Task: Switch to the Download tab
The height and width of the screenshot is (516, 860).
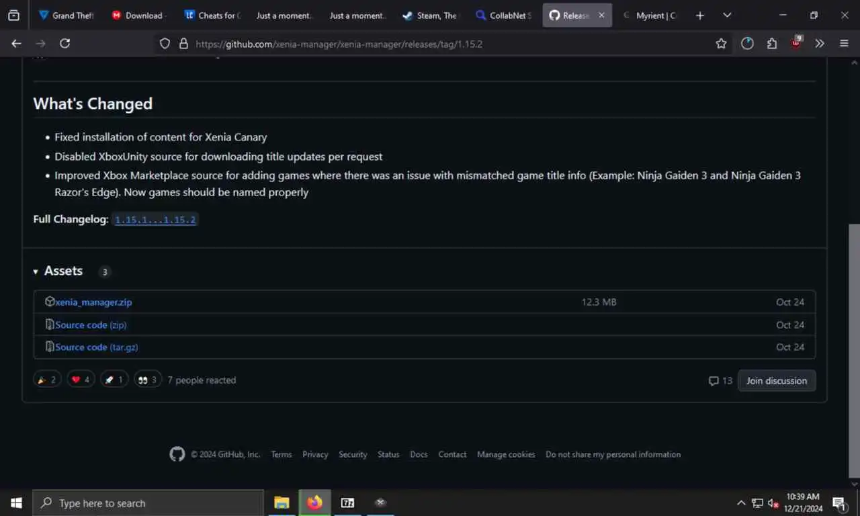Action: coord(140,15)
